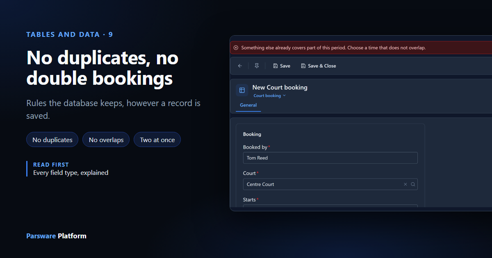The image size is (492, 258).
Task: Click the 'Parsware Platform' brand text
Action: click(57, 236)
